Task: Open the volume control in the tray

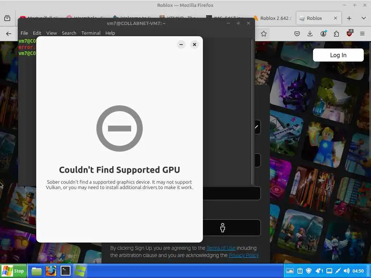Action: (x=346, y=271)
